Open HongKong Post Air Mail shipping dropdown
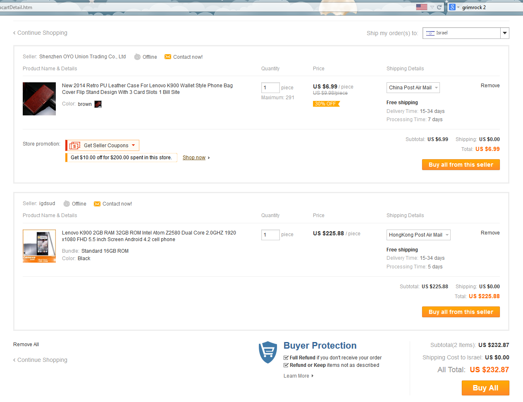523x402 pixels. [x=418, y=235]
